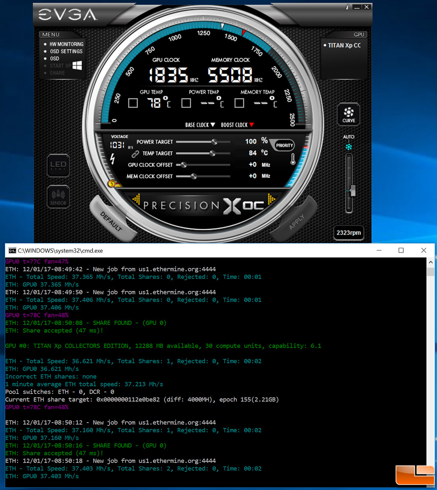437x490 pixels.
Task: Click the BASE CLOCK legend label
Action: tap(200, 125)
